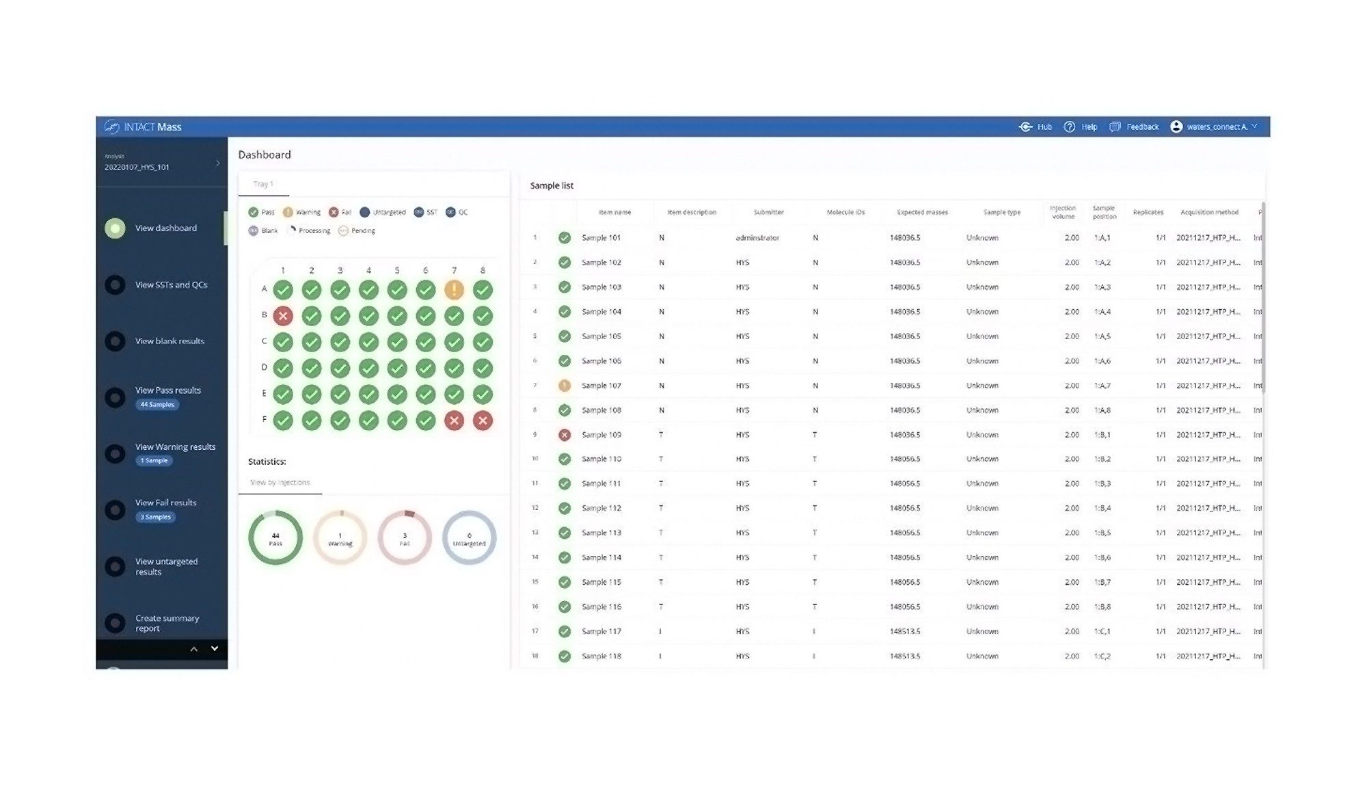Select the View by injections tab
The height and width of the screenshot is (787, 1367).
[x=280, y=482]
